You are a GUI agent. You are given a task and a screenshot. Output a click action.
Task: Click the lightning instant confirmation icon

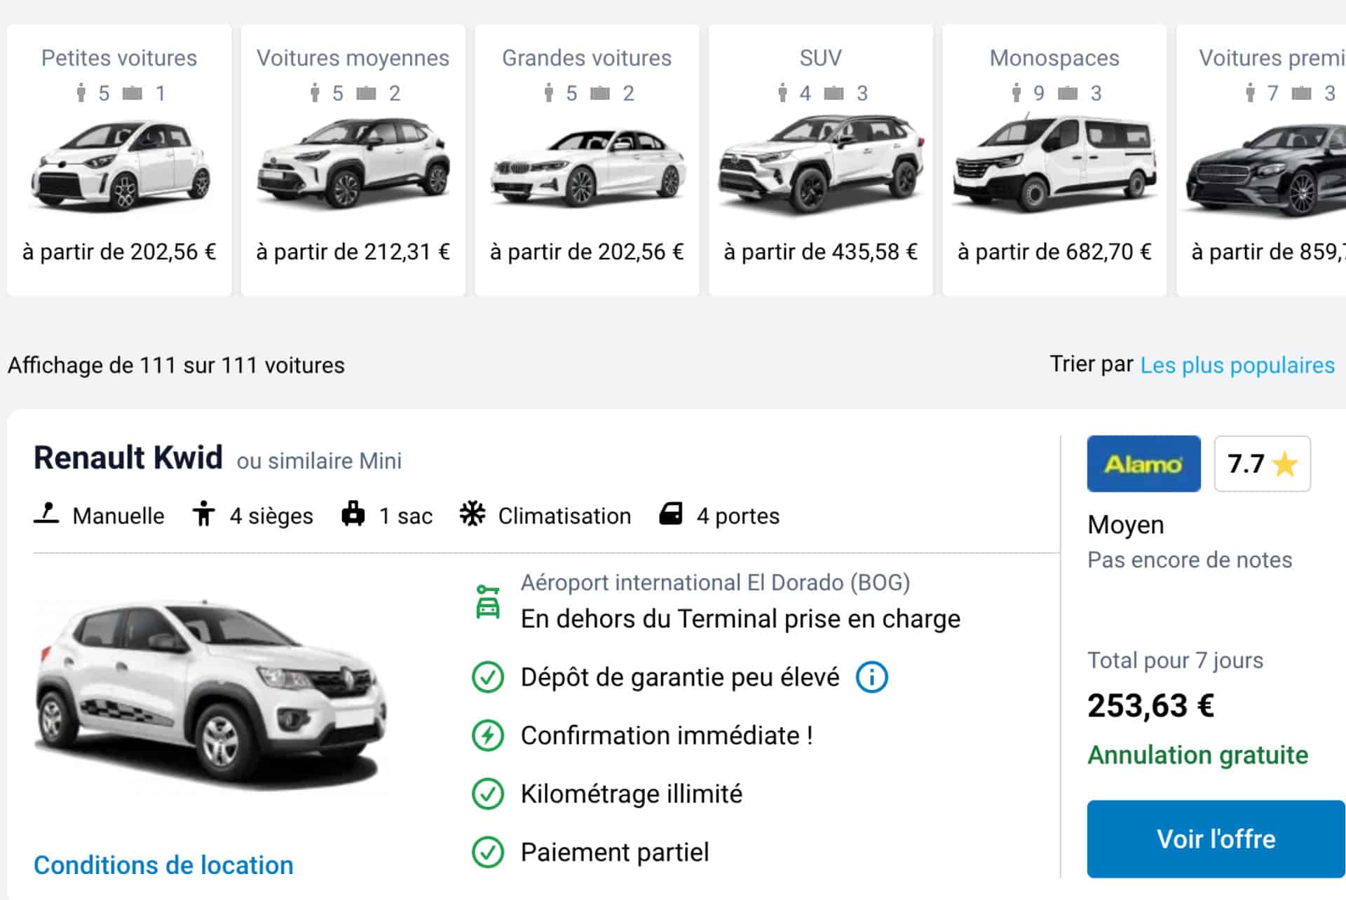click(x=488, y=735)
